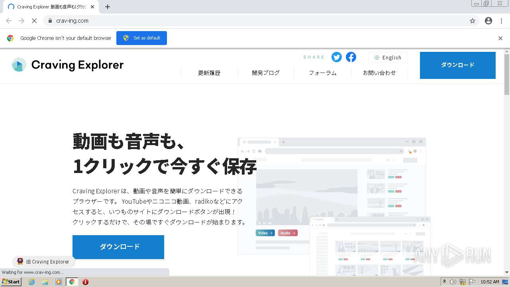Show hidden system tray icons
The width and height of the screenshot is (510, 287).
tap(444, 282)
